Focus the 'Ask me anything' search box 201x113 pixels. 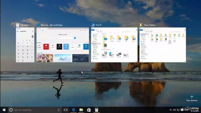pyautogui.click(x=35, y=110)
